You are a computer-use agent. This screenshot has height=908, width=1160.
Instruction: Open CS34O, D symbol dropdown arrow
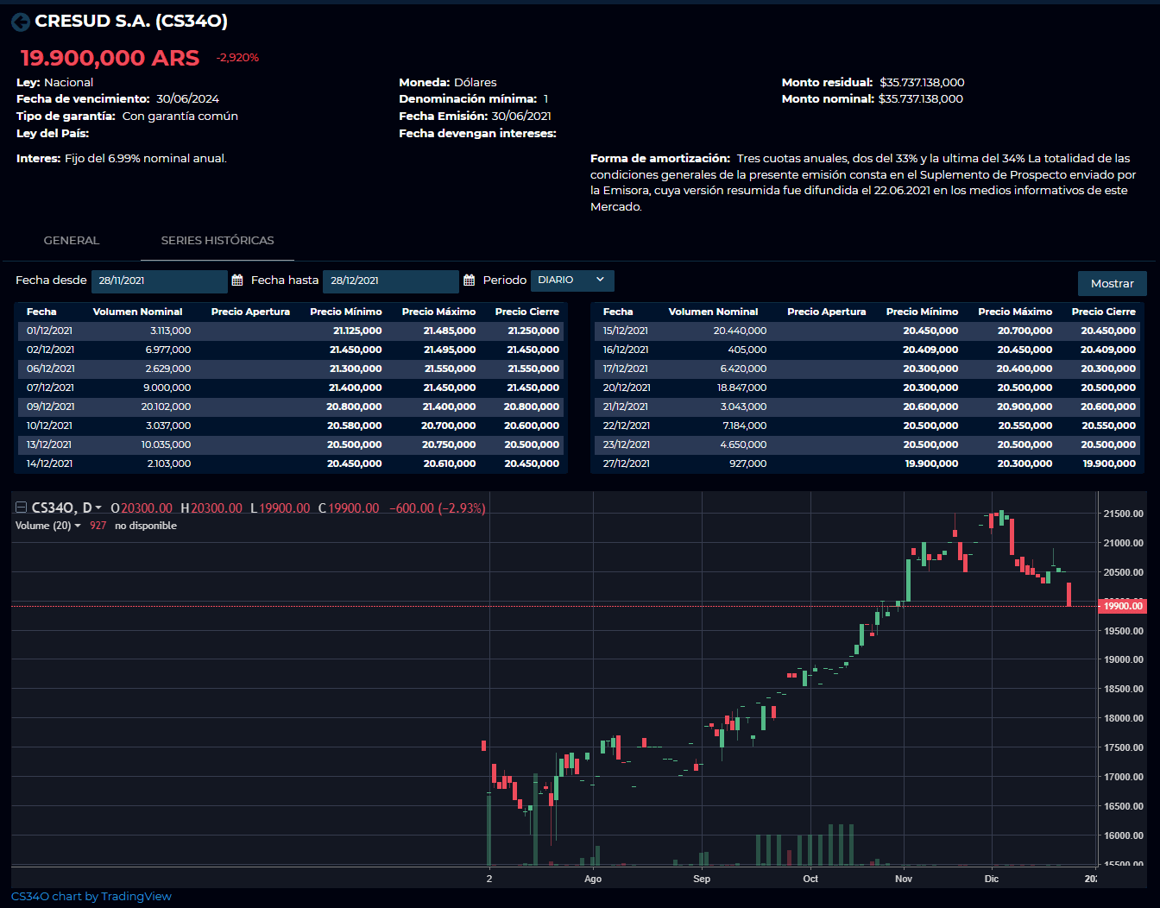coord(98,508)
